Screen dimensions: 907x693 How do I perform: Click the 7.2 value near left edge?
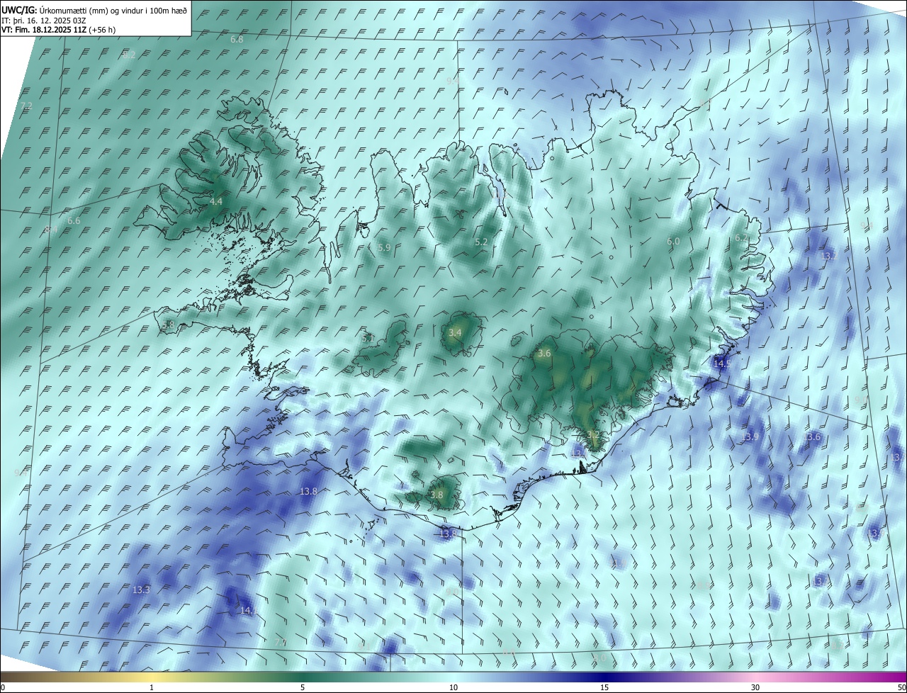click(x=26, y=106)
